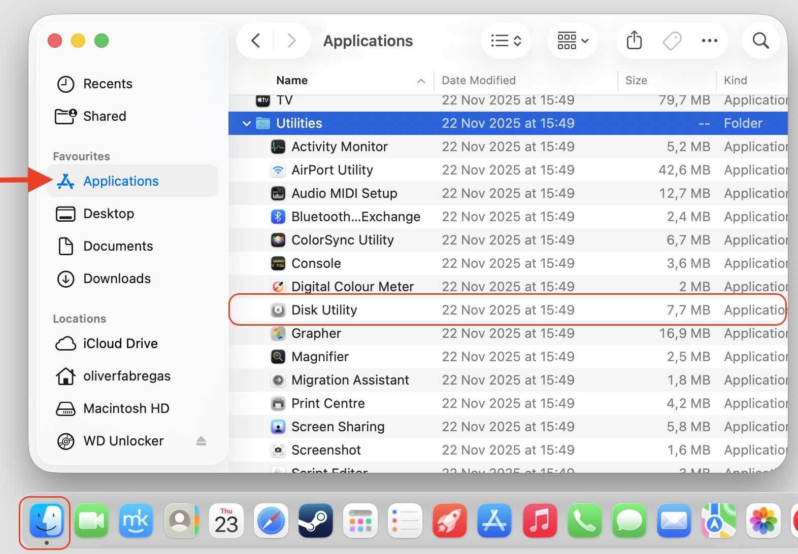This screenshot has width=798, height=554.
Task: Click the Console app icon
Action: tap(278, 263)
